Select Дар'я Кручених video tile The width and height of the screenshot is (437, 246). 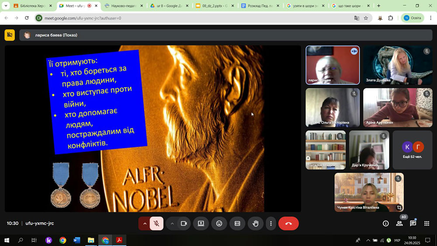tap(369, 150)
